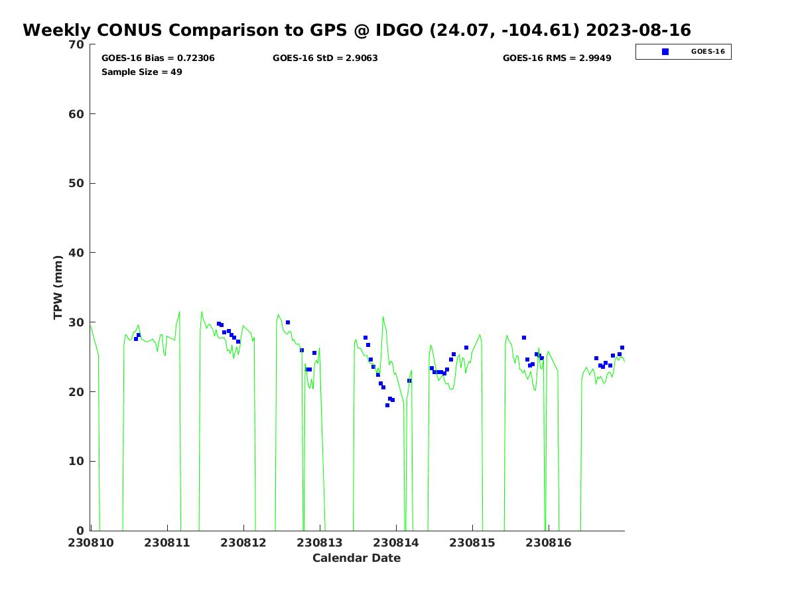
Task: Click the GOES-16 StD = 2.9063 text
Action: (x=325, y=58)
